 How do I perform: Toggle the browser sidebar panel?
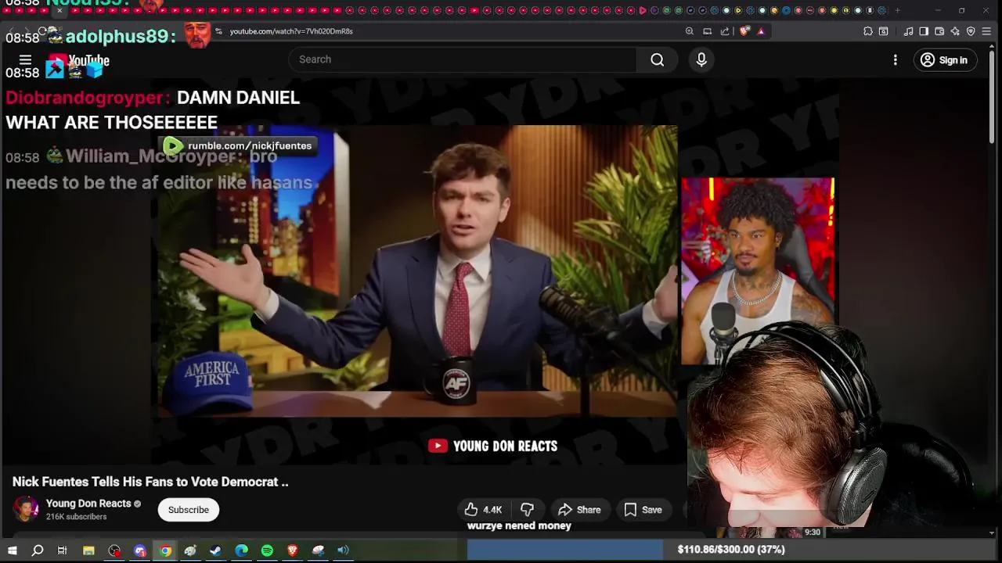tap(924, 31)
